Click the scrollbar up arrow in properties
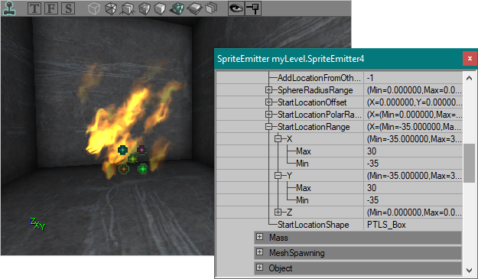Viewport: 478px width, 279px height. [469, 78]
